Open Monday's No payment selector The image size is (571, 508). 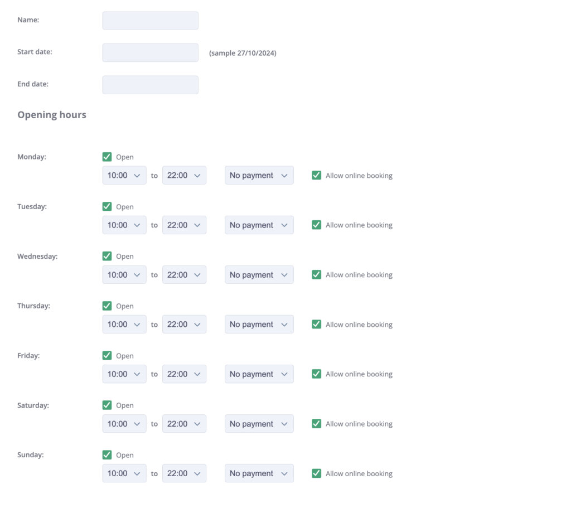coord(259,175)
